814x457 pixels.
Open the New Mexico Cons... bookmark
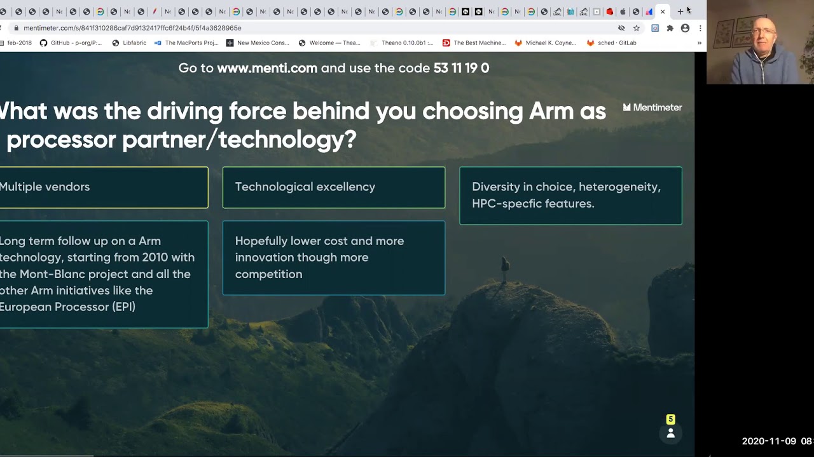[x=258, y=43]
